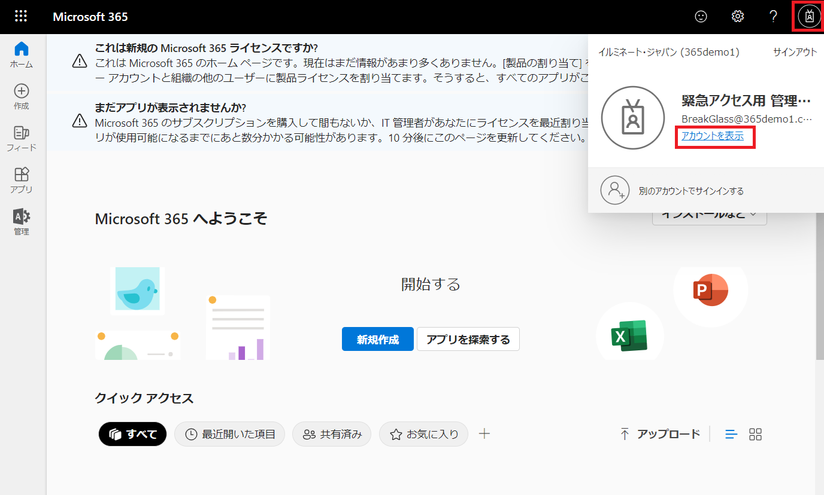Click the 新規作成 button
The width and height of the screenshot is (824, 495).
click(378, 339)
